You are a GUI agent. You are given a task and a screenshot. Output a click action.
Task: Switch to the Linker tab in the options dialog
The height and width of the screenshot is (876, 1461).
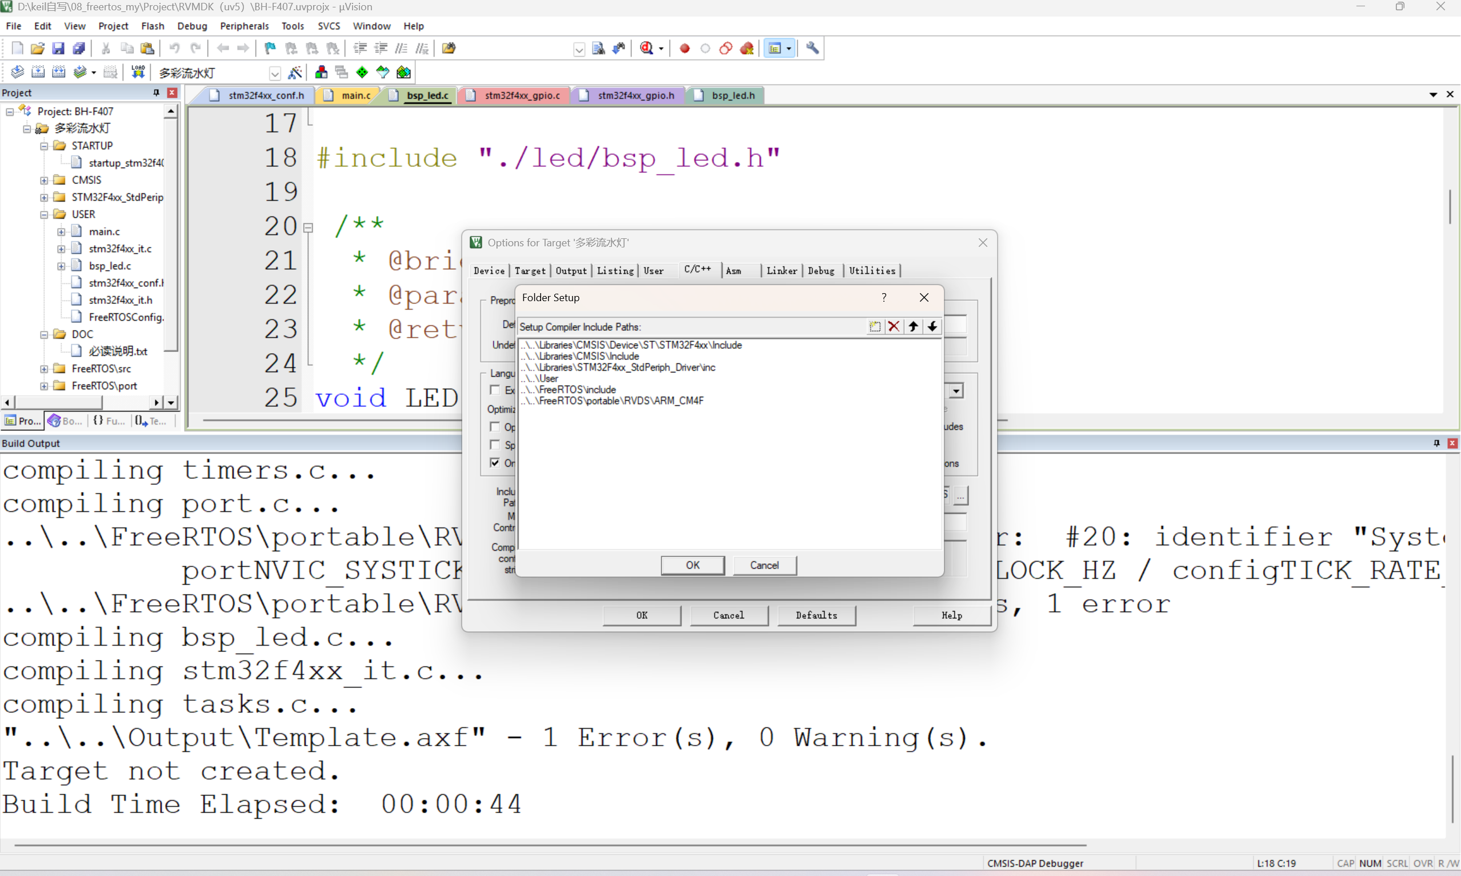(781, 270)
